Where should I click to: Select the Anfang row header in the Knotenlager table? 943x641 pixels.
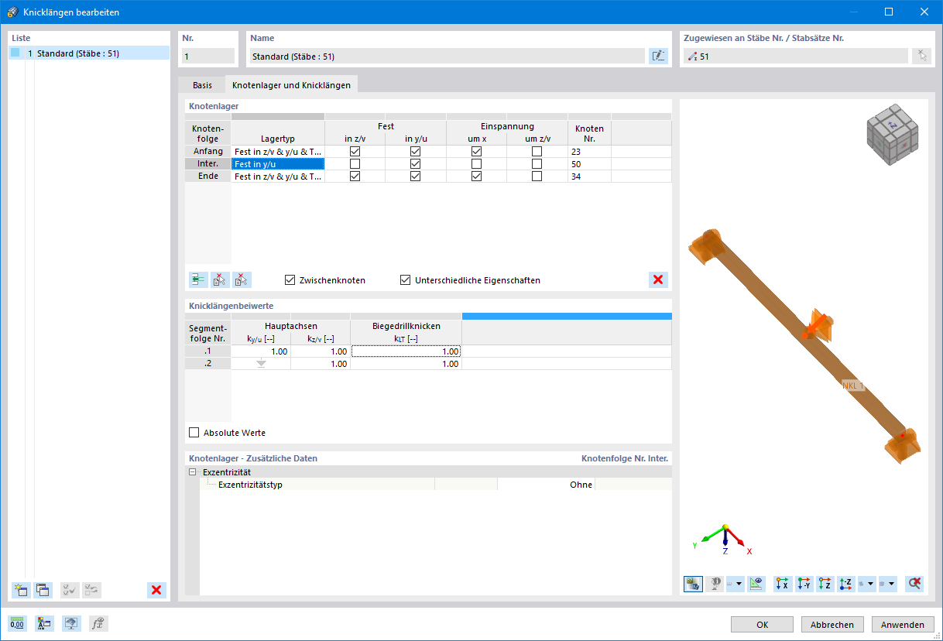click(207, 152)
